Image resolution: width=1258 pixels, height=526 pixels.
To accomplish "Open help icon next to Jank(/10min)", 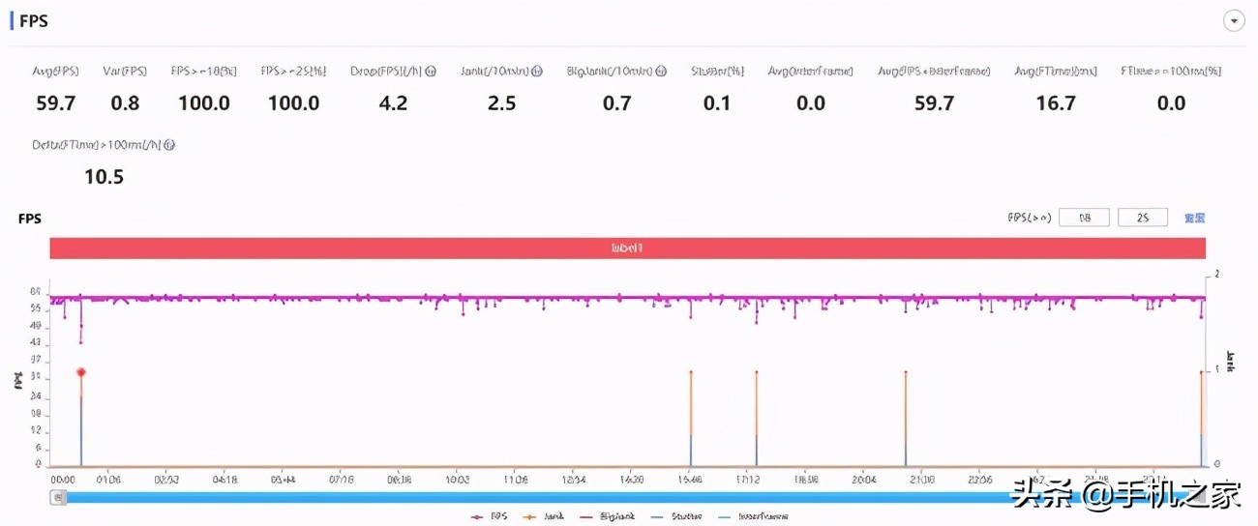I will tap(537, 72).
